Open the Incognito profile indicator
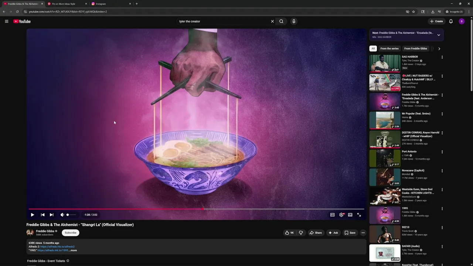This screenshot has height=266, width=473. click(x=454, y=11)
